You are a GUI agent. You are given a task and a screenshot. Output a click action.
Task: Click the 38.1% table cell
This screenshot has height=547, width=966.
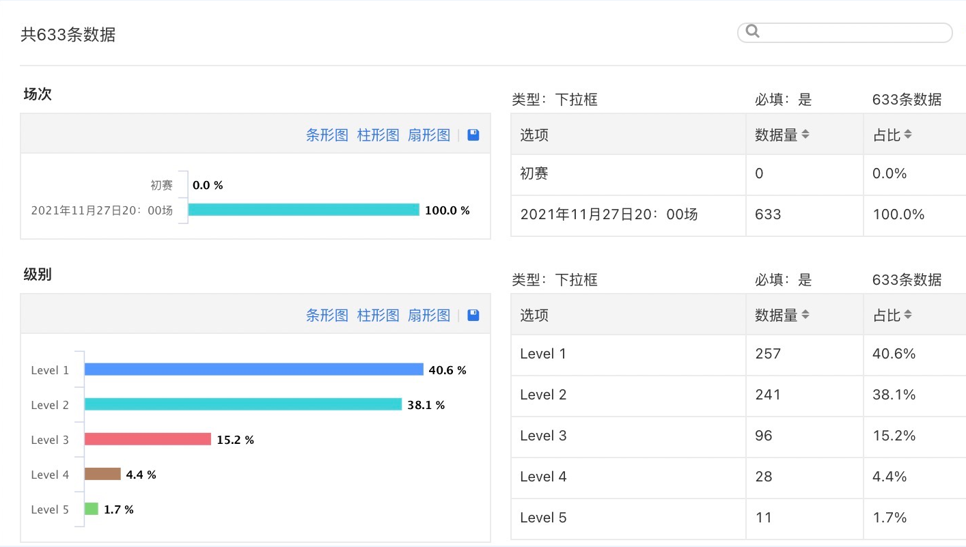coord(915,395)
